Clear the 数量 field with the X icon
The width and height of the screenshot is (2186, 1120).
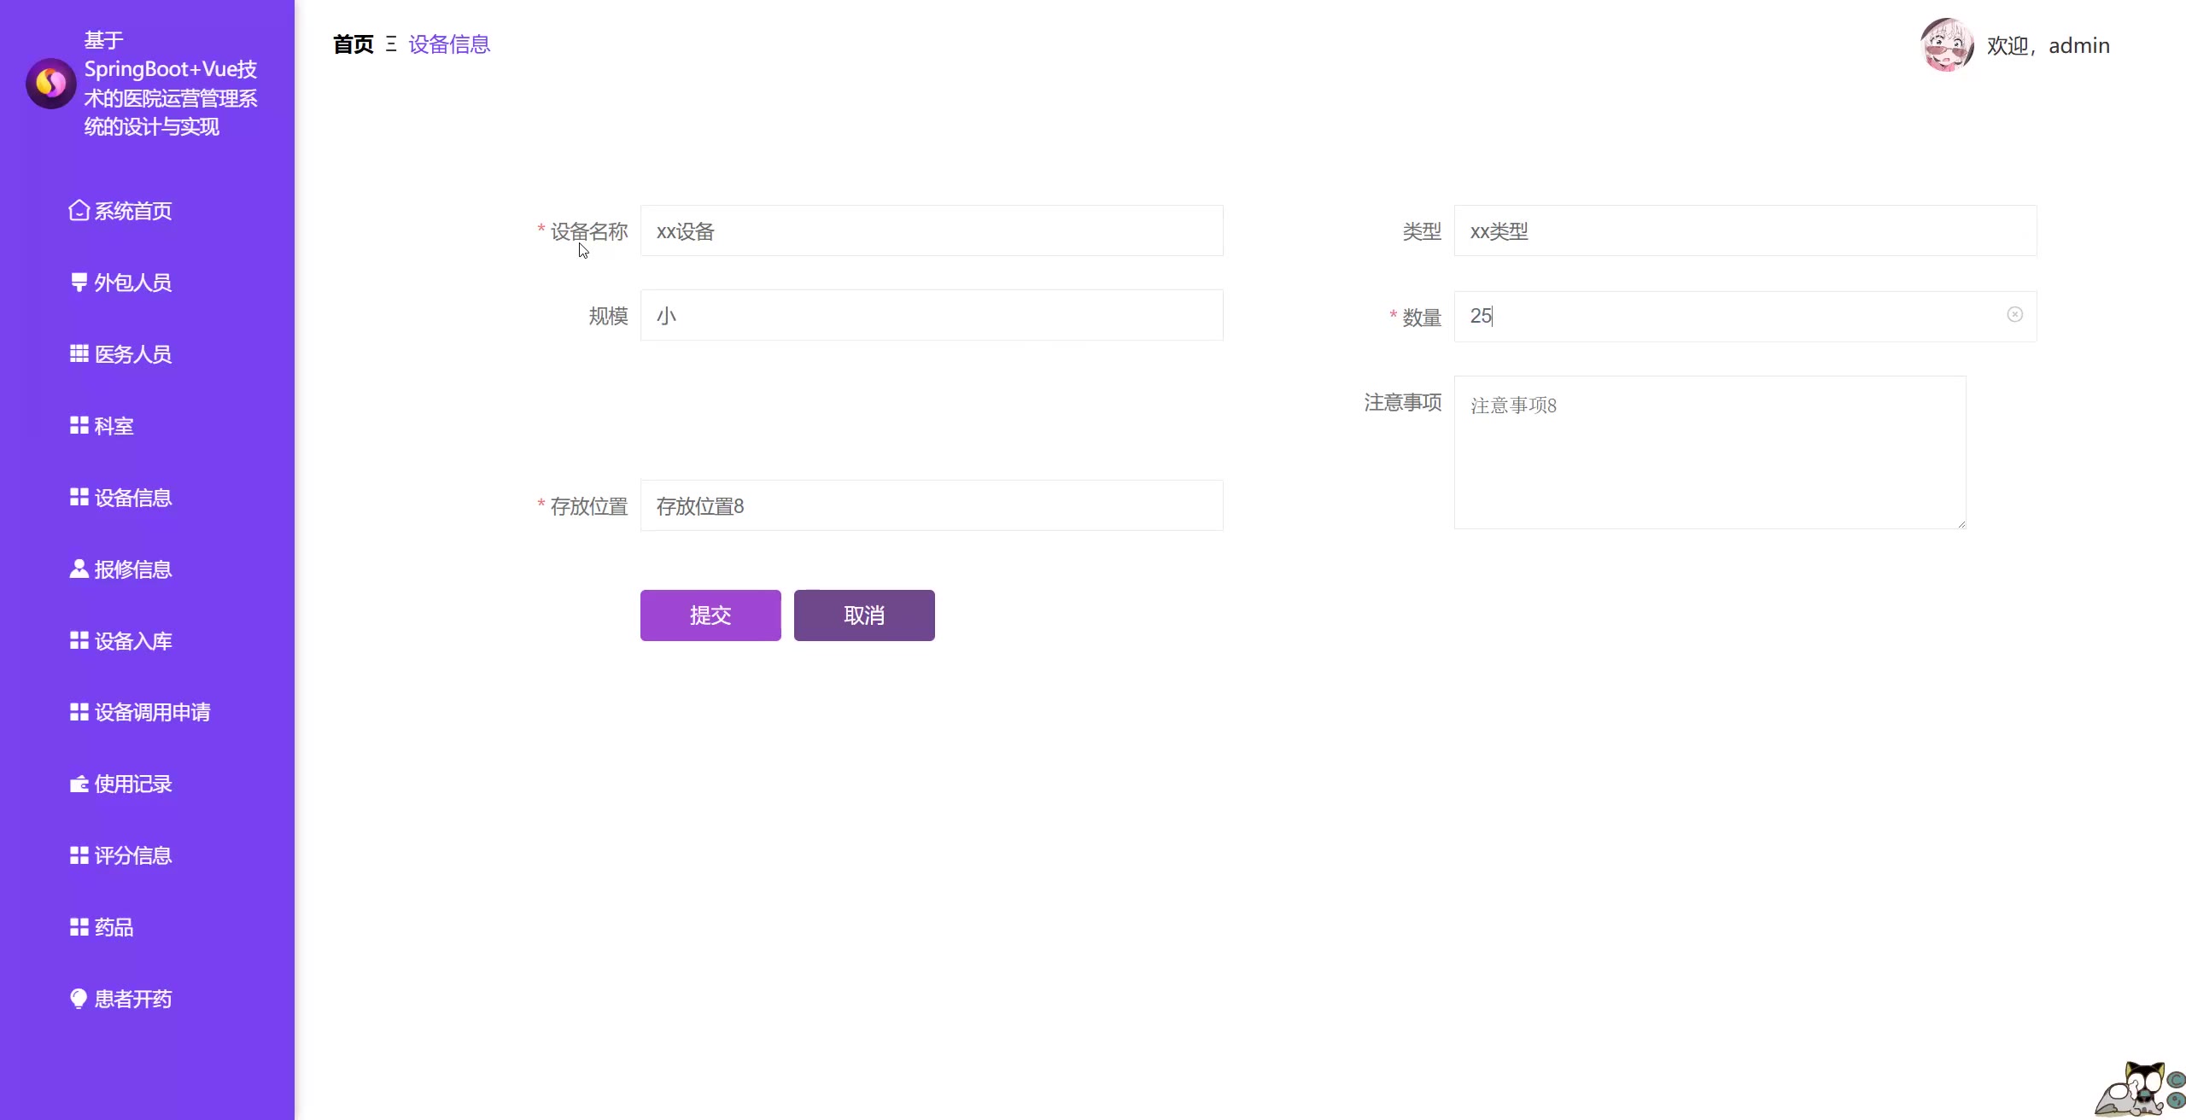coord(2014,315)
